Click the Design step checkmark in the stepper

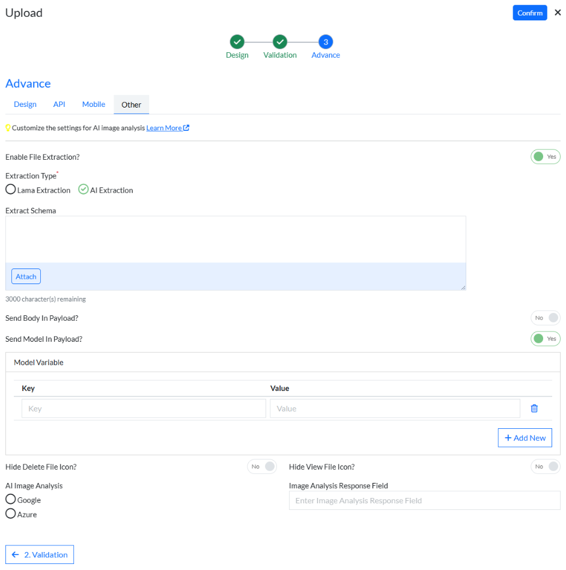click(x=237, y=43)
